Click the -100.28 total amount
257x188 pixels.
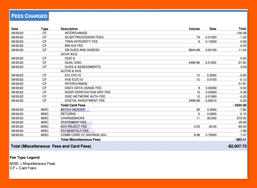[x=241, y=33]
